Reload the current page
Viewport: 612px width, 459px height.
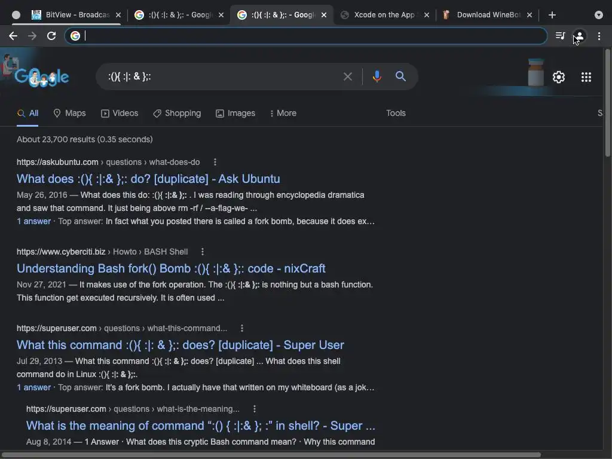[51, 36]
